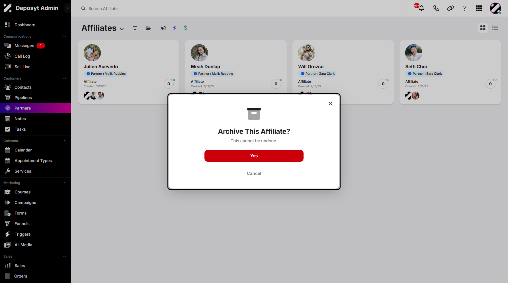Open Triggers in sidebar
Screen dimensions: 508x283
pyautogui.click(x=36, y=234)
